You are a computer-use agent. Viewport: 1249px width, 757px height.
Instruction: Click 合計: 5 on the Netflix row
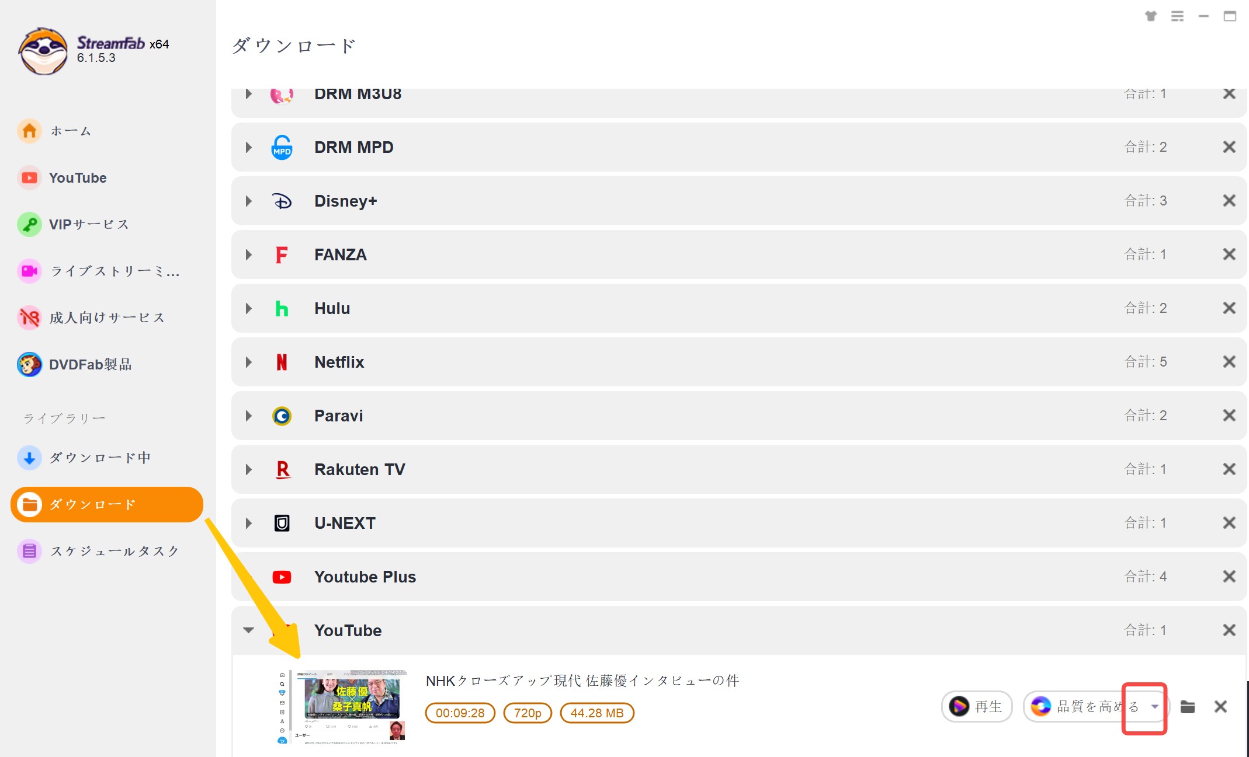tap(1146, 362)
